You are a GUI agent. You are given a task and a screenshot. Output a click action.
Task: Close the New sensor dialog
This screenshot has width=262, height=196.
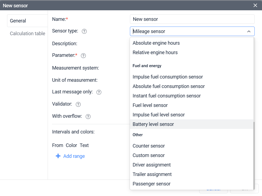click(255, 5)
